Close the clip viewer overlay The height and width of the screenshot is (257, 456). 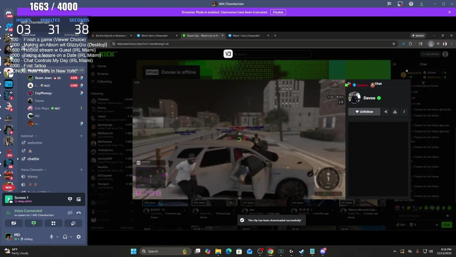pyautogui.click(x=407, y=71)
